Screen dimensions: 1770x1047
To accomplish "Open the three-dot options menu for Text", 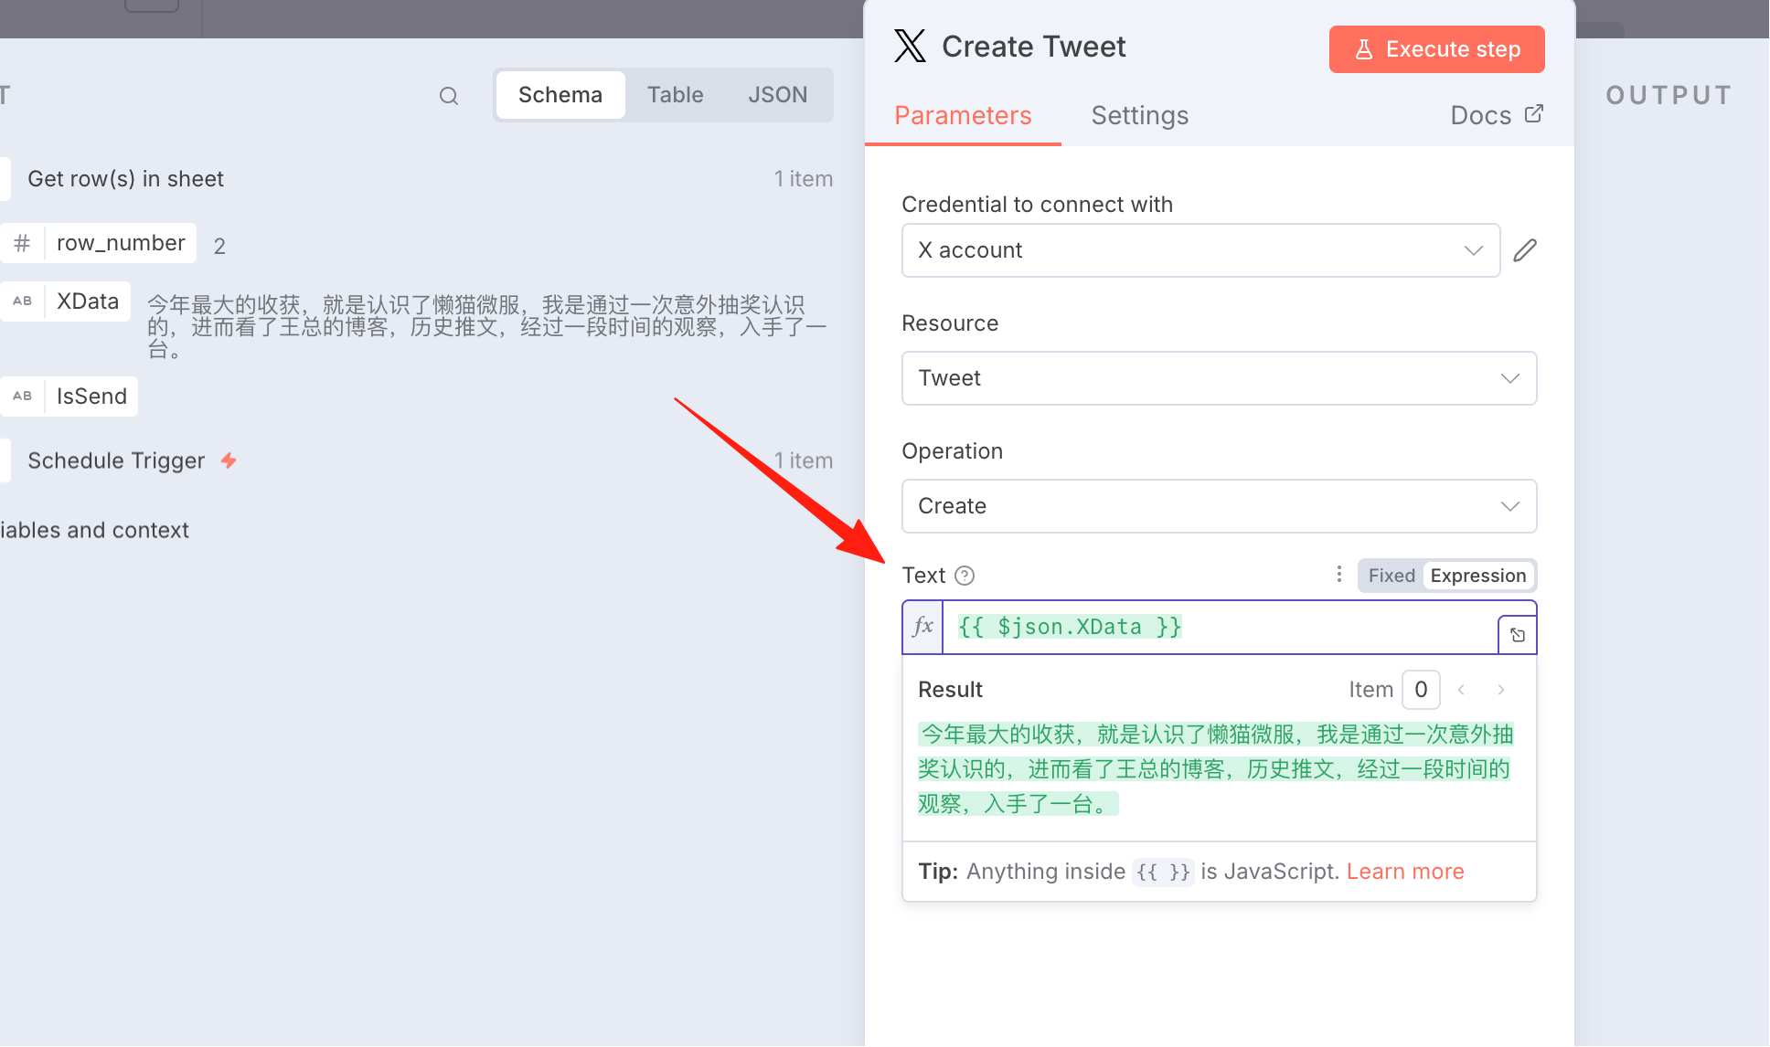I will point(1338,575).
